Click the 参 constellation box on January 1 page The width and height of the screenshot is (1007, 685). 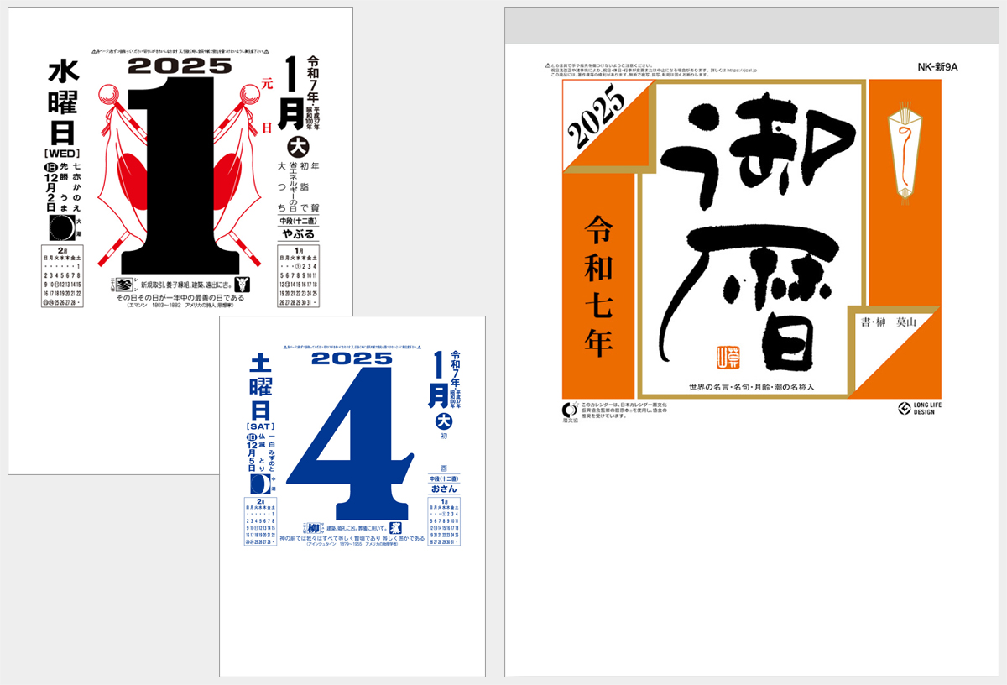click(124, 284)
